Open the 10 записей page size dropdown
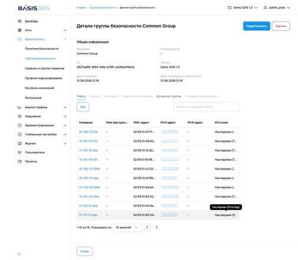This screenshot has height=260, width=298. click(x=127, y=227)
